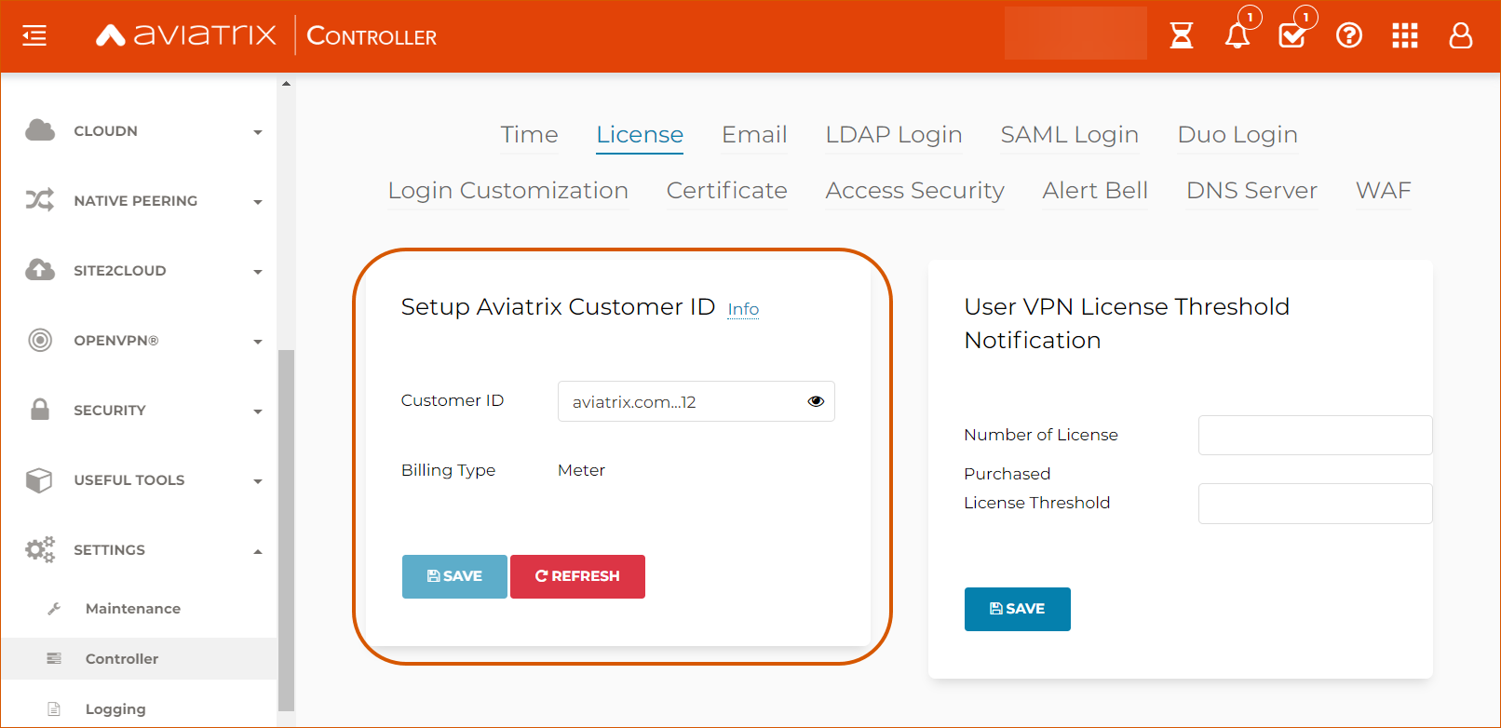Screen dimensions: 1501x728
Task: Select the License tab
Action: click(x=640, y=135)
